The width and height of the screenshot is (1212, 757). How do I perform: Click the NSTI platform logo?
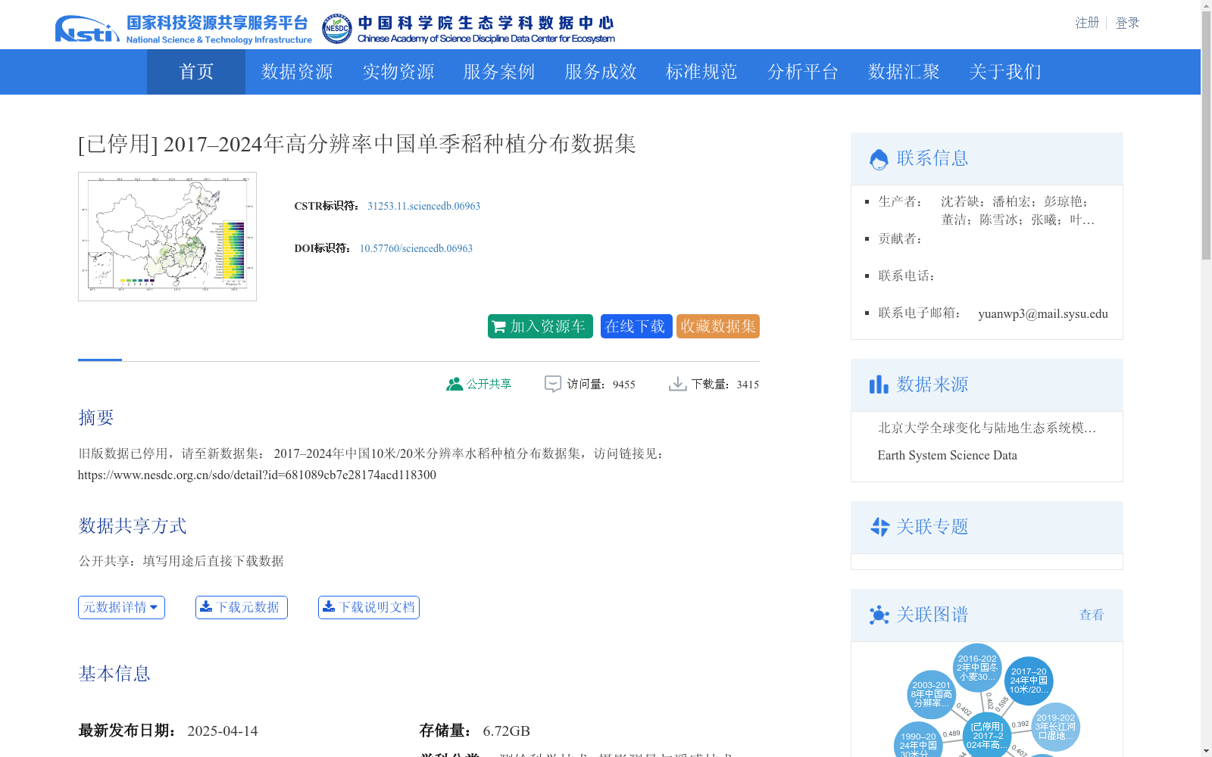click(183, 29)
